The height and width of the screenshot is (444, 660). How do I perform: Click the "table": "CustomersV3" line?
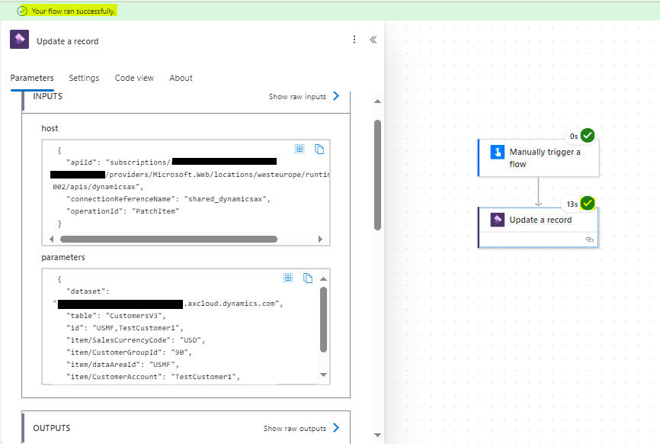point(116,316)
